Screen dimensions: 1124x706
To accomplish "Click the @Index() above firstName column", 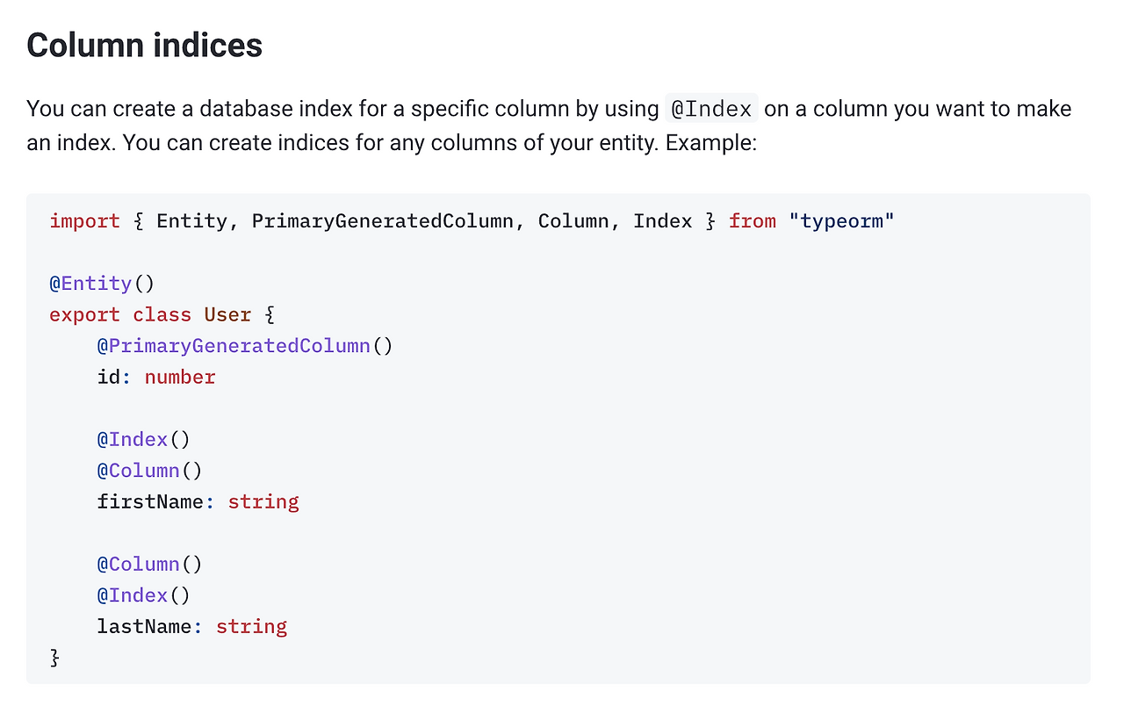I will point(143,439).
